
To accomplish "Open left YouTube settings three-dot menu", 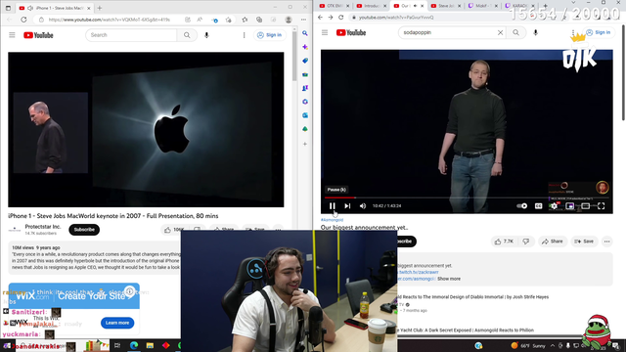I will click(244, 35).
